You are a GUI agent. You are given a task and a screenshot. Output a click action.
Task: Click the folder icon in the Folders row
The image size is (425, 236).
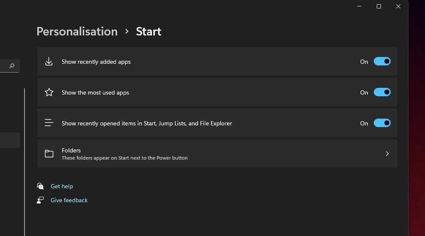click(49, 154)
